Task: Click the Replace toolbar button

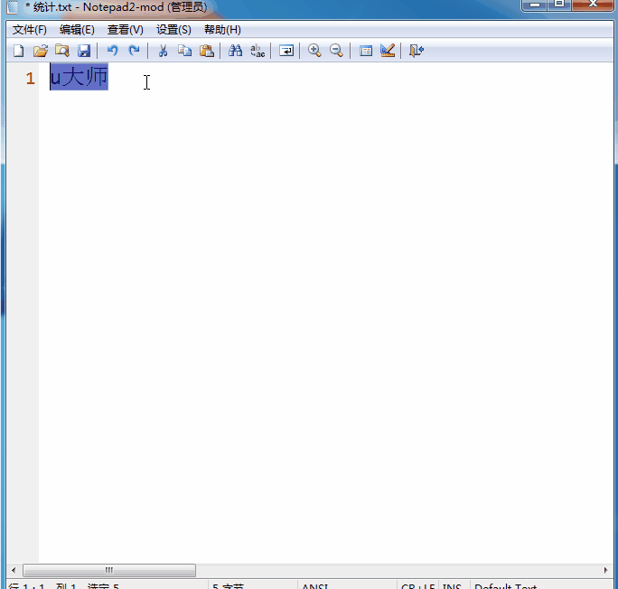Action: [x=257, y=51]
